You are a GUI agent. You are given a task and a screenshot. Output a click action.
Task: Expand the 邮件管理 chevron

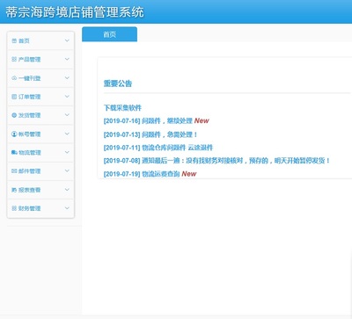[67, 170]
